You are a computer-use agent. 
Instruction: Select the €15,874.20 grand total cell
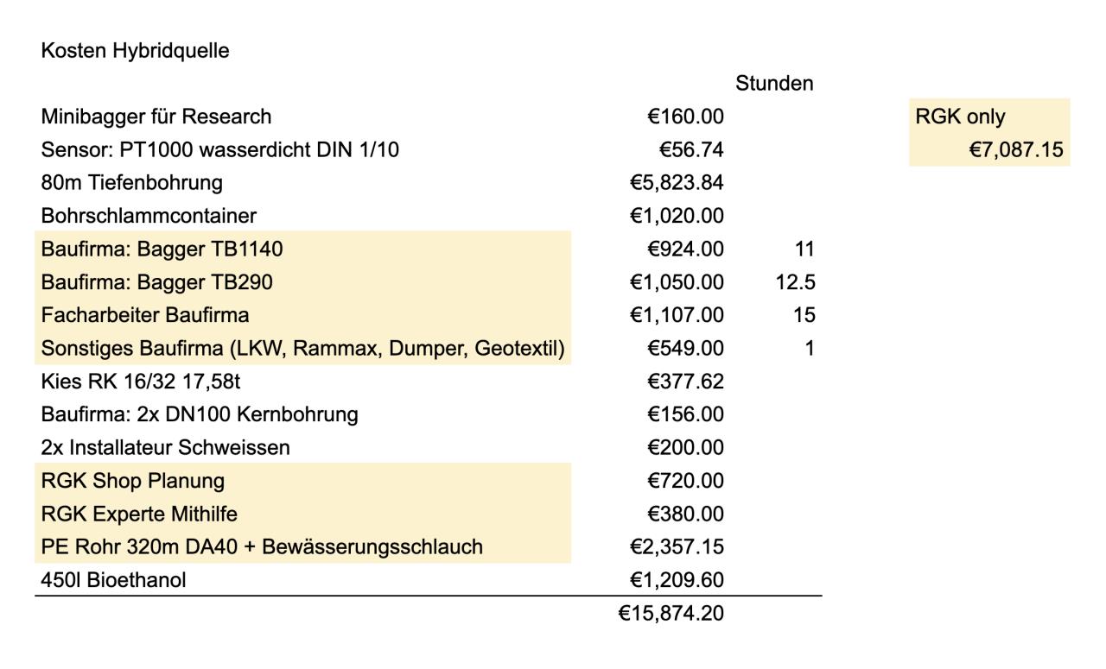[x=671, y=615]
